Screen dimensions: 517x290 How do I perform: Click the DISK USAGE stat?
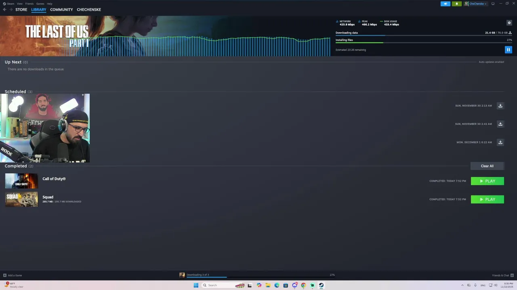click(x=390, y=23)
